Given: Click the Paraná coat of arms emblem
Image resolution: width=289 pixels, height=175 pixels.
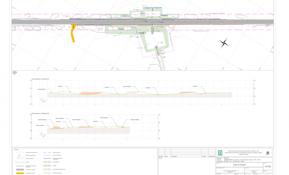Looking at the screenshot, I should (x=268, y=153).
